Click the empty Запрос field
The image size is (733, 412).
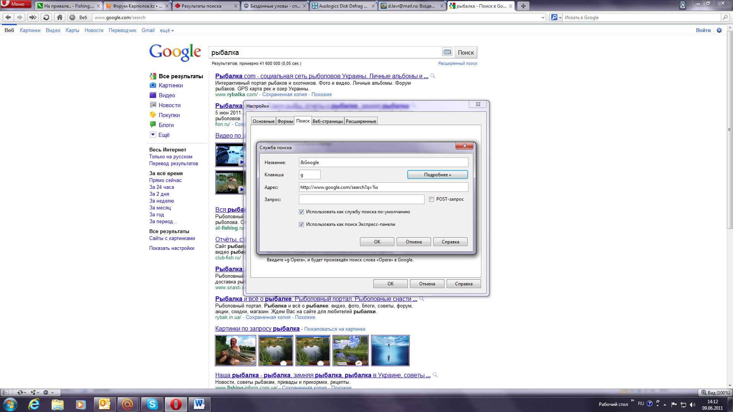(x=362, y=200)
